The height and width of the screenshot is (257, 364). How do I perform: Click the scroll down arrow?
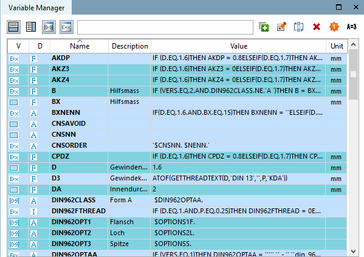point(353,252)
